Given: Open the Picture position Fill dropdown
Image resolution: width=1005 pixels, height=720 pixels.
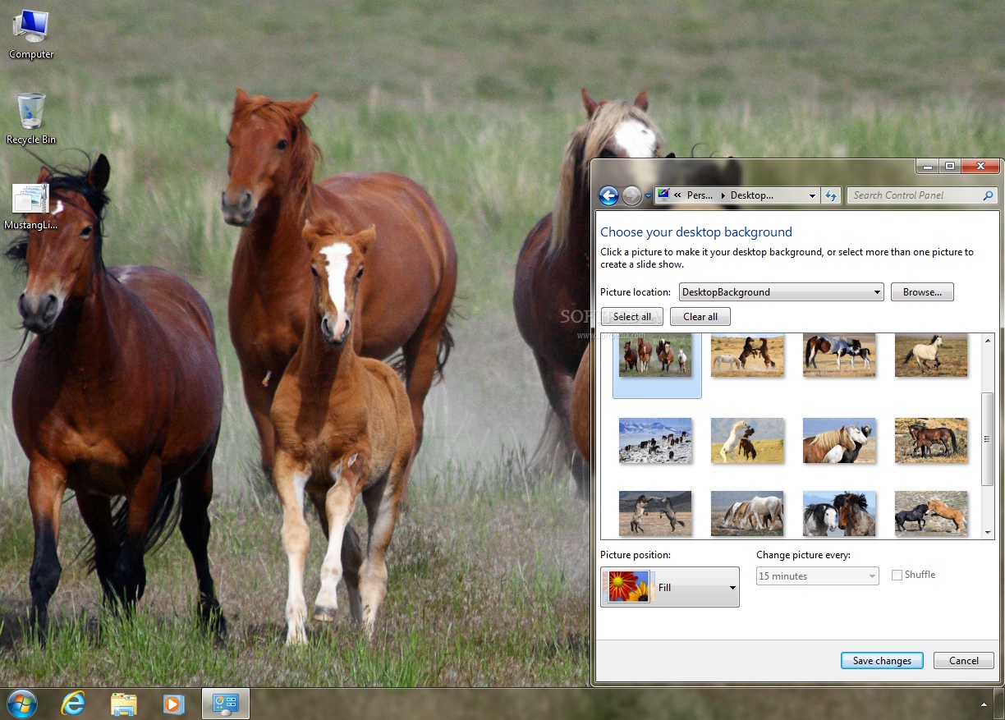Looking at the screenshot, I should [x=670, y=588].
